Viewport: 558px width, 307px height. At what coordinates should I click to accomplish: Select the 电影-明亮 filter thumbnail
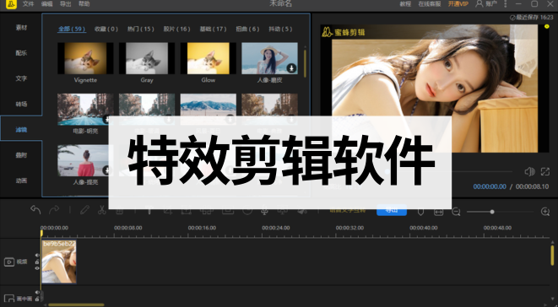pyautogui.click(x=85, y=109)
